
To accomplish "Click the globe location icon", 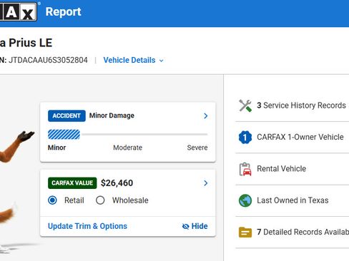I will point(245,200).
